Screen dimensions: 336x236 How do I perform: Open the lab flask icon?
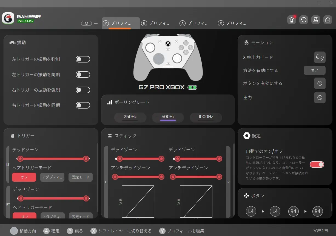316,20
